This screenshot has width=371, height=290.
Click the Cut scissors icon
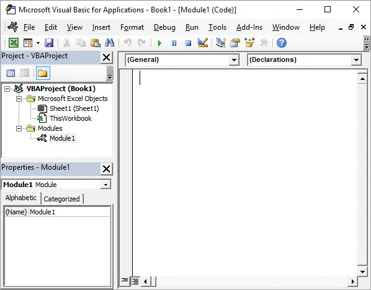click(67, 43)
